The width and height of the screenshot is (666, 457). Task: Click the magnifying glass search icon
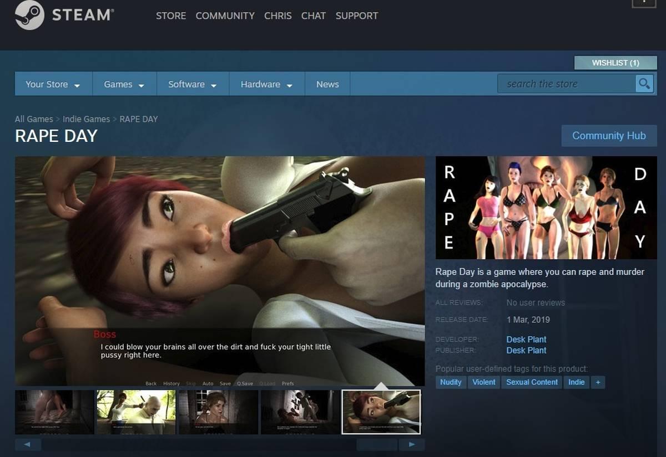[x=644, y=84]
